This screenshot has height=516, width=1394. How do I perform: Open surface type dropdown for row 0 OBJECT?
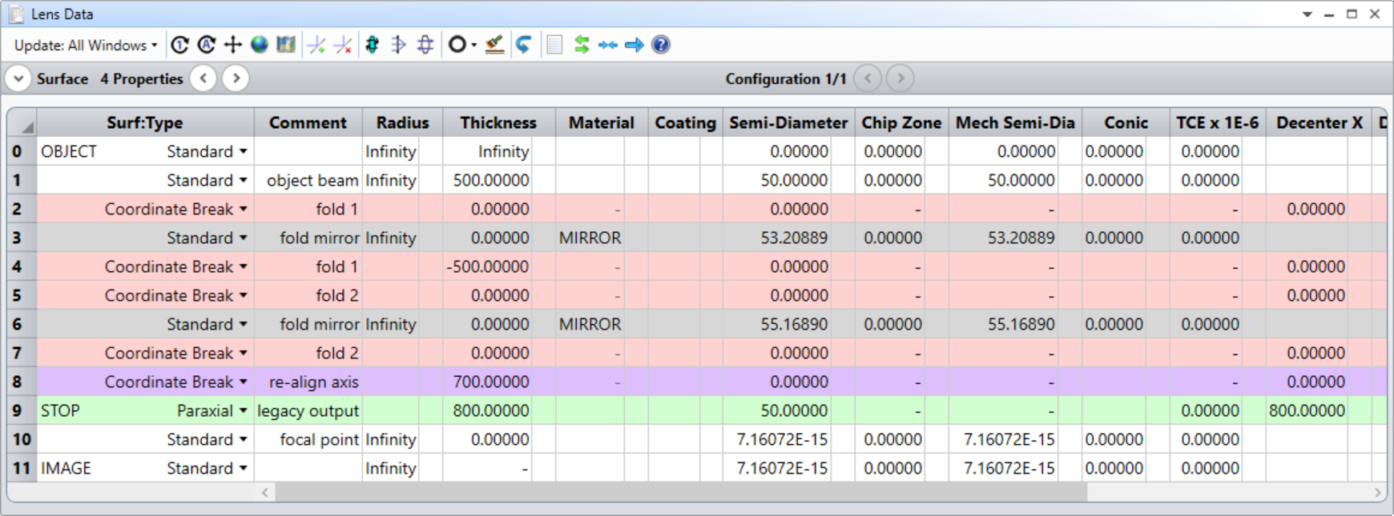pyautogui.click(x=244, y=151)
